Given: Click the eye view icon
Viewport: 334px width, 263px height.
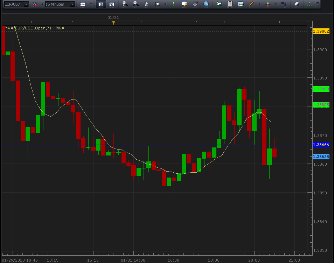Looking at the screenshot, I should click(195, 4).
